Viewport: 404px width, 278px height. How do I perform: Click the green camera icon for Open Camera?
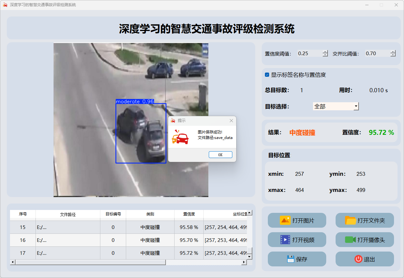click(x=350, y=240)
